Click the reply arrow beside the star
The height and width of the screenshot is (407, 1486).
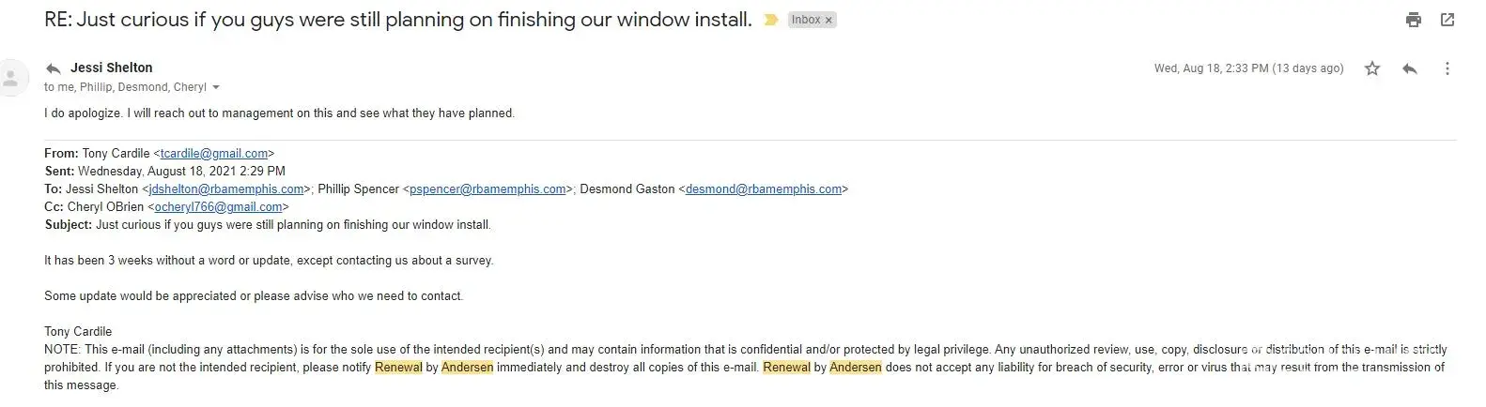click(x=1409, y=68)
